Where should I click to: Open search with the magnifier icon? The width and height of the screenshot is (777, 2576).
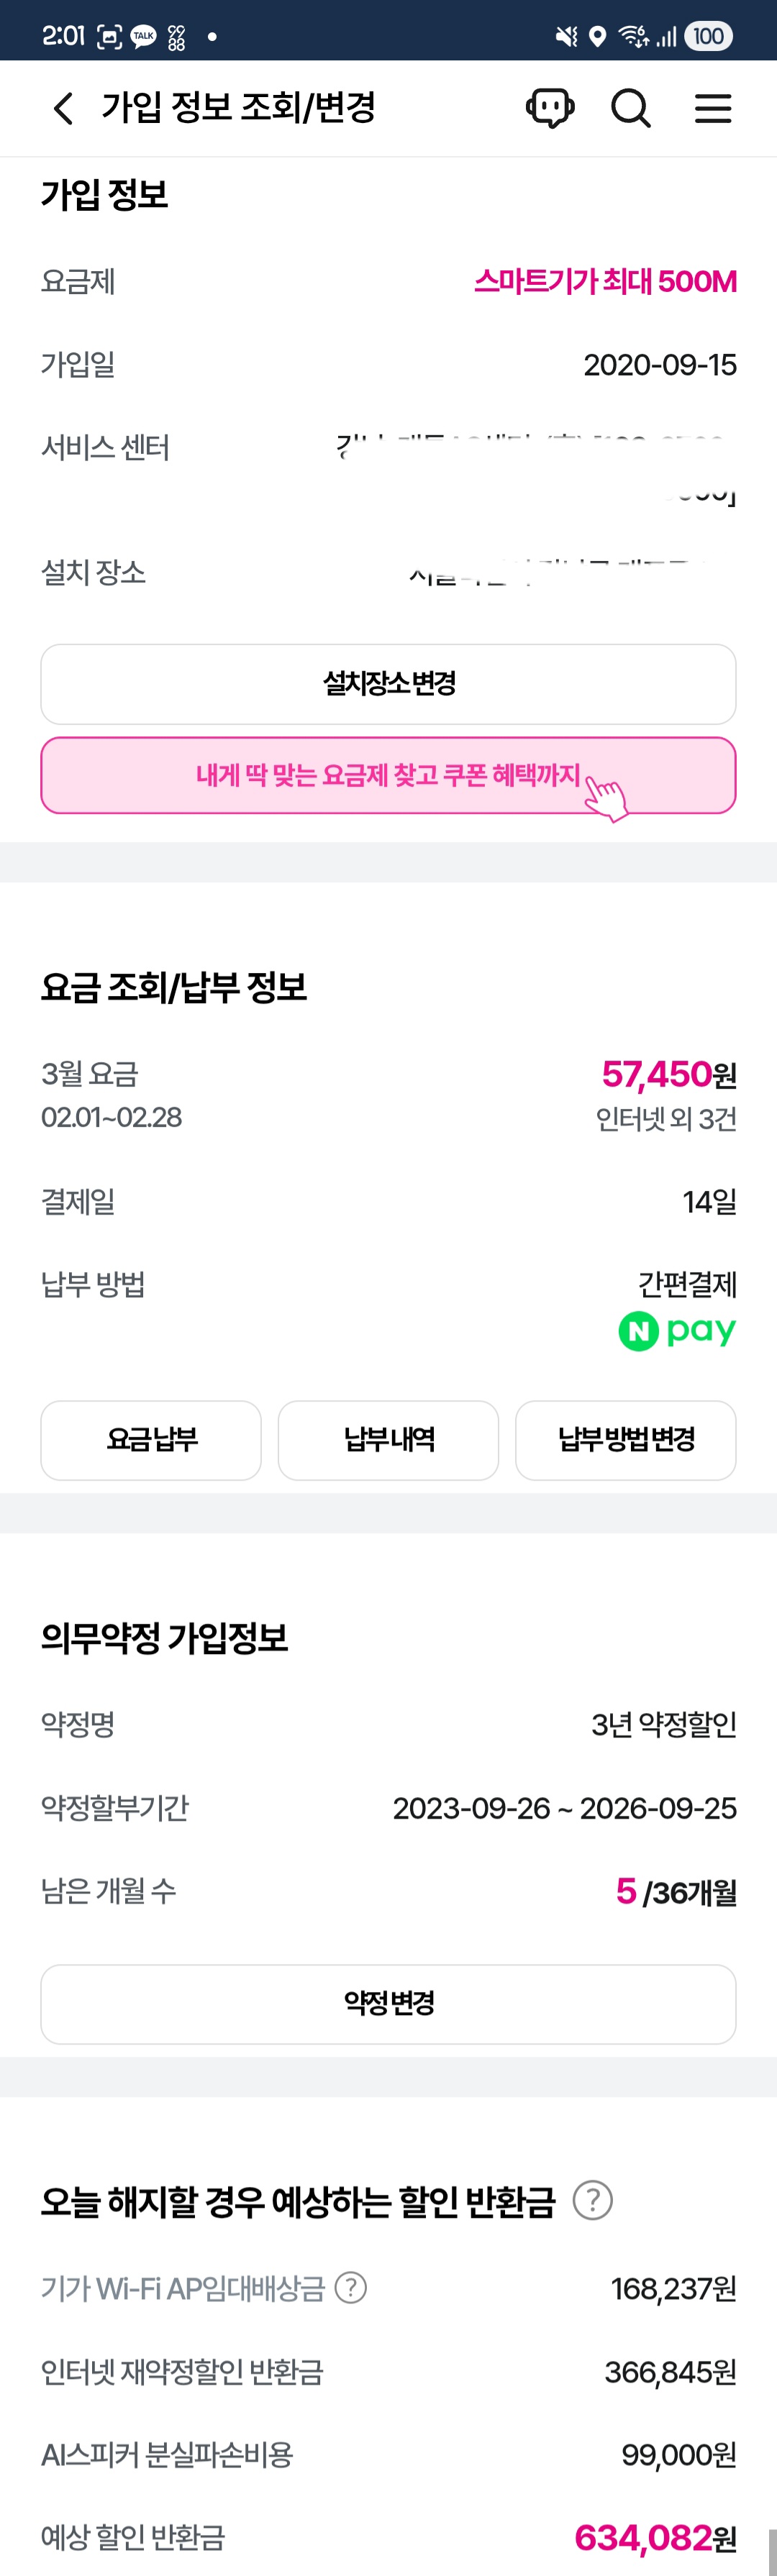click(x=630, y=108)
